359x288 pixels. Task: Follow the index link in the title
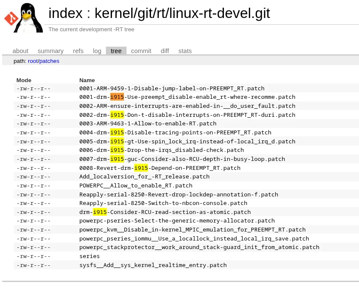pos(66,13)
